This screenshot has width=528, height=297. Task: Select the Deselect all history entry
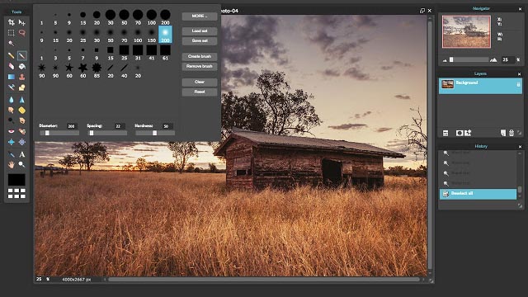478,194
